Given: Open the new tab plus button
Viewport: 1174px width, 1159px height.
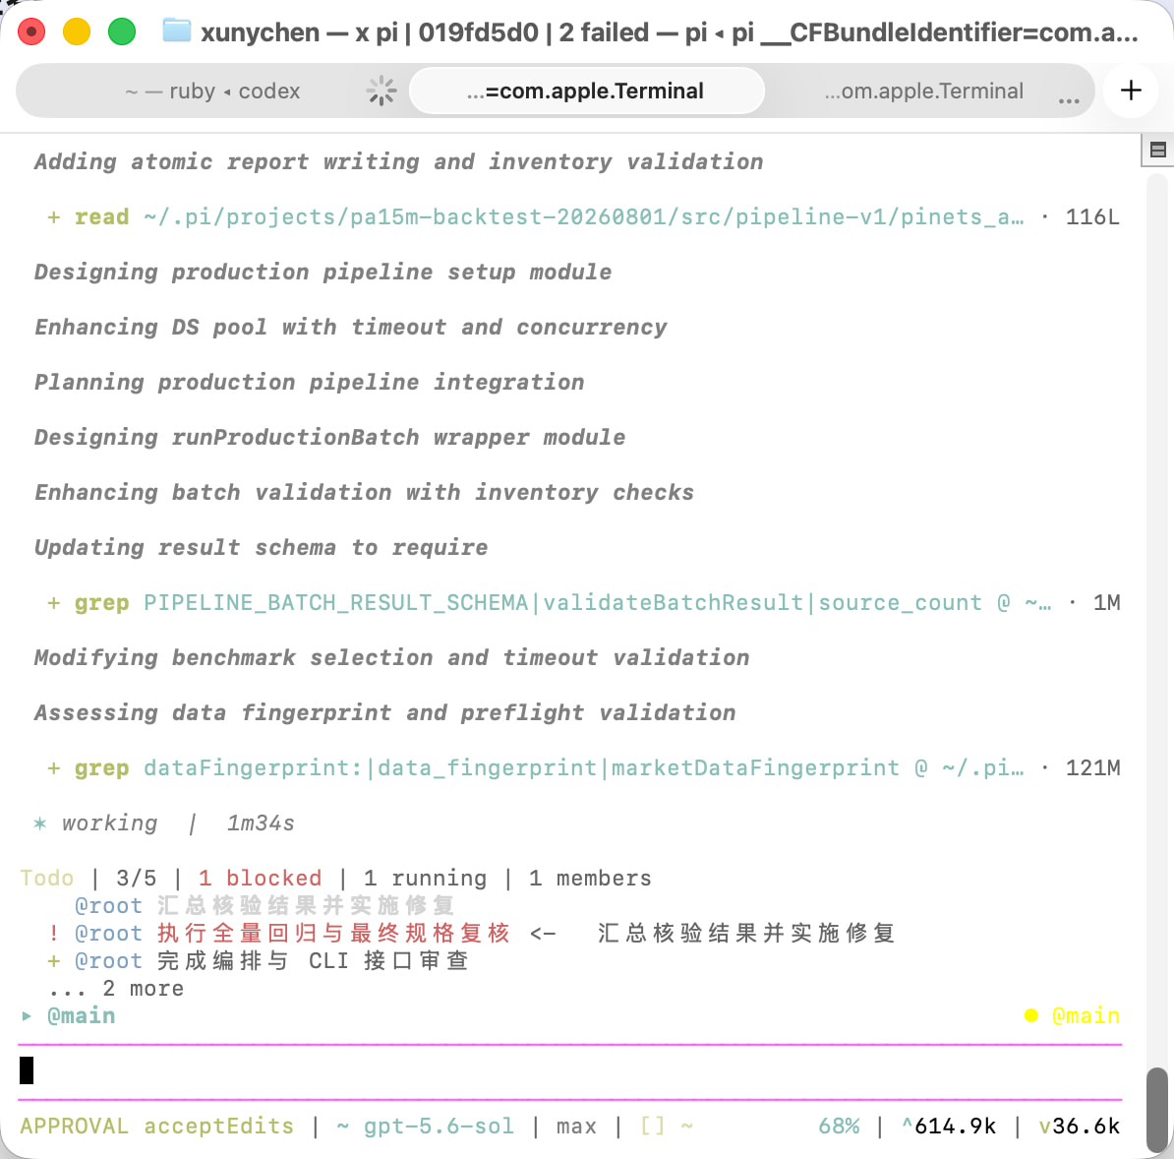Looking at the screenshot, I should click(1131, 91).
